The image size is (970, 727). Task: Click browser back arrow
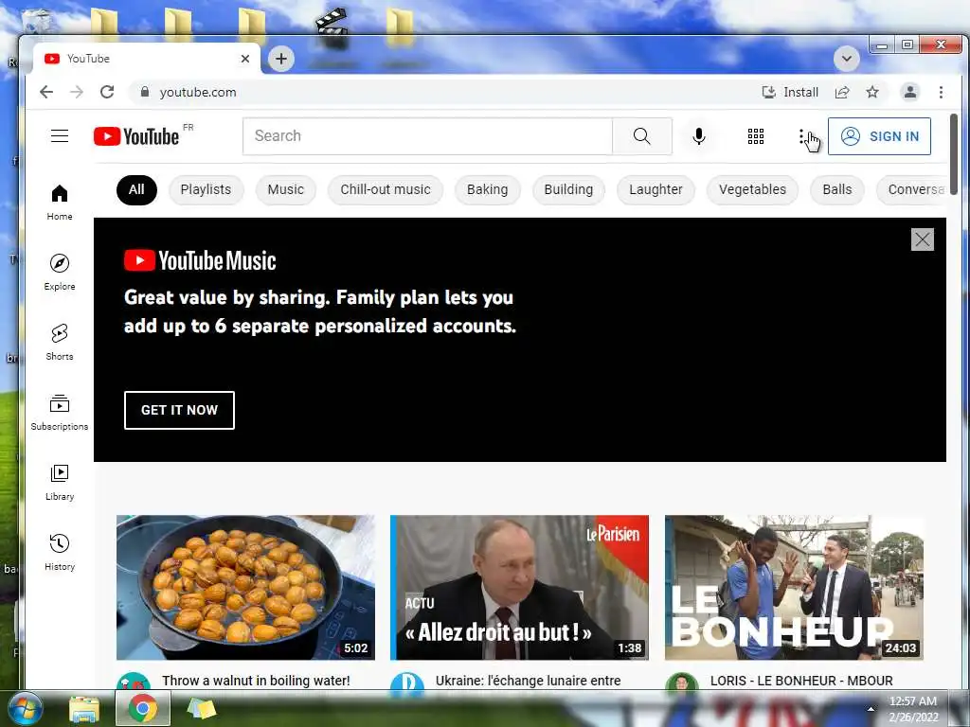[46, 92]
